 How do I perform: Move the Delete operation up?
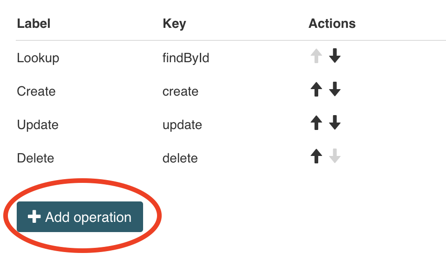click(x=316, y=157)
